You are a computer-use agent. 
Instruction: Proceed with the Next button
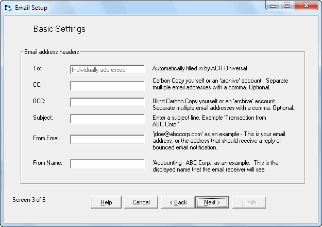[212, 202]
